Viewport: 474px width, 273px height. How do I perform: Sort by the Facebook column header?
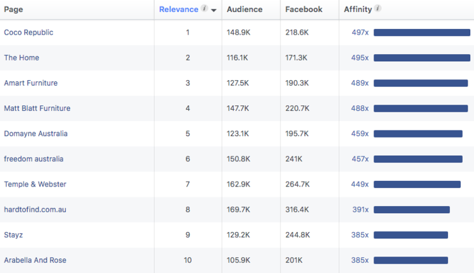(x=303, y=9)
